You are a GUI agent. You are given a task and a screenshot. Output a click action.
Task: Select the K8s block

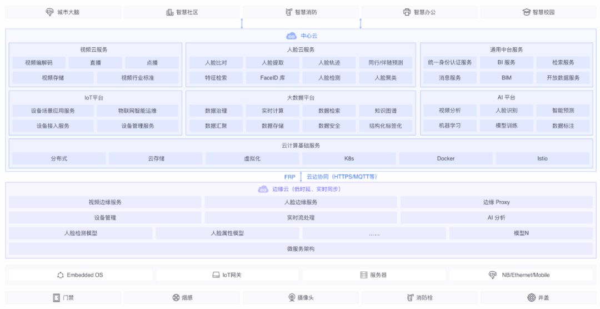click(x=349, y=158)
